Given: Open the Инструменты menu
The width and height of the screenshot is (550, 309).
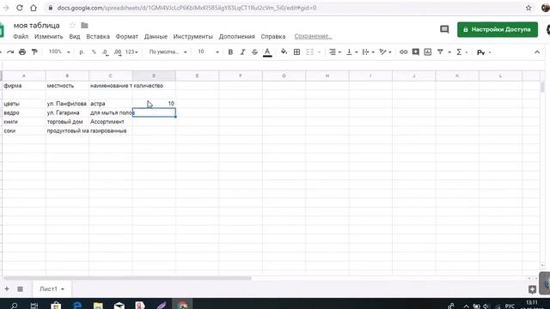Looking at the screenshot, I should [x=192, y=36].
